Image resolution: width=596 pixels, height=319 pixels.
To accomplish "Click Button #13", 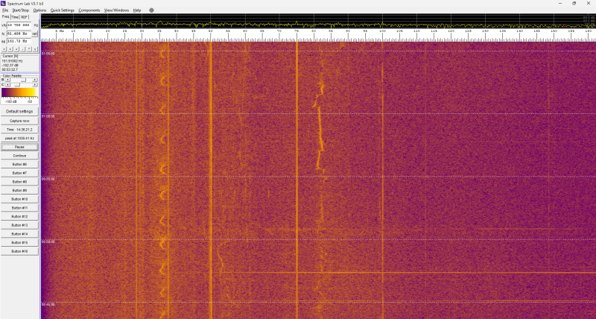I will point(19,225).
